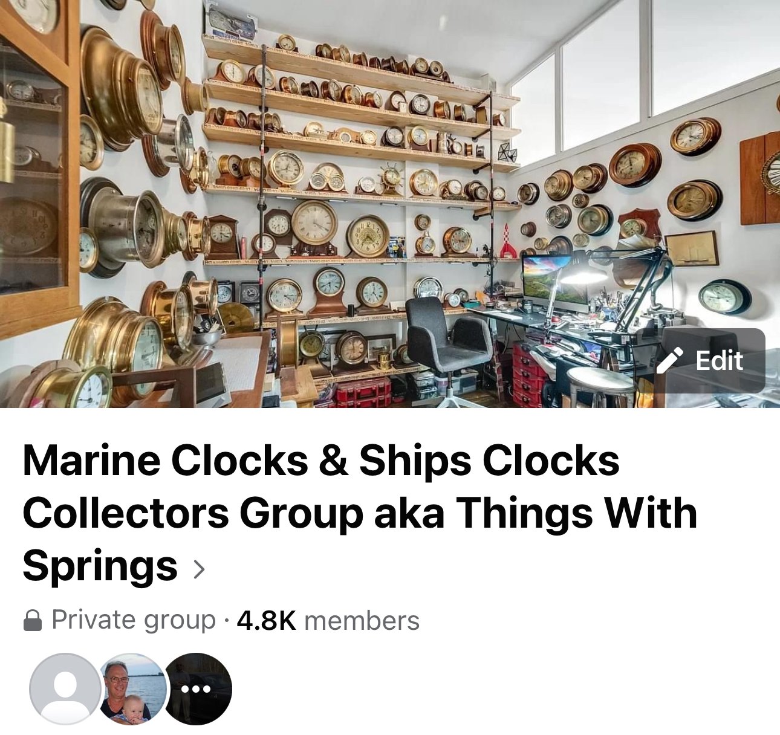Click the large brass clock on left wall
This screenshot has height=735, width=780.
coord(121,89)
